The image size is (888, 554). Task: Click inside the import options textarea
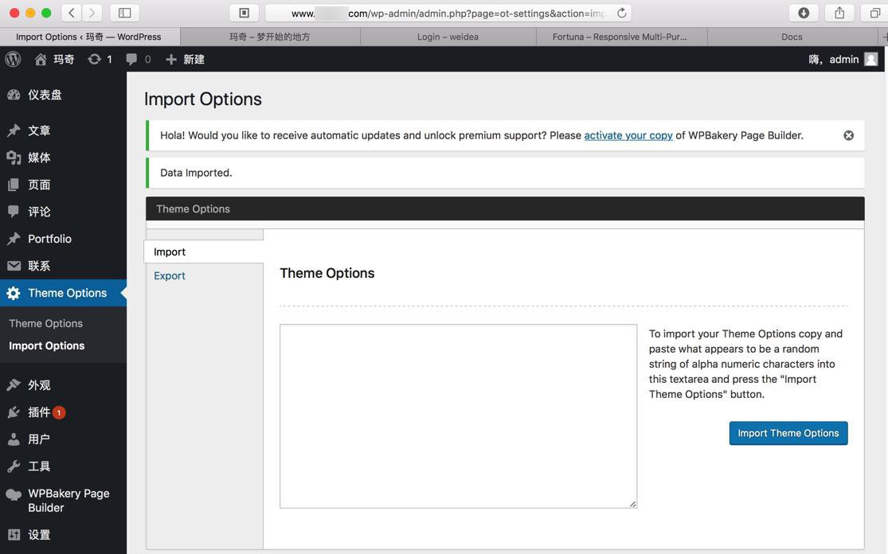(458, 416)
